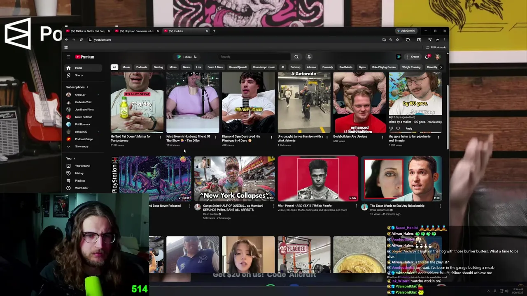The width and height of the screenshot is (527, 296).
Task: Click the YouTube search input field
Action: [254, 57]
